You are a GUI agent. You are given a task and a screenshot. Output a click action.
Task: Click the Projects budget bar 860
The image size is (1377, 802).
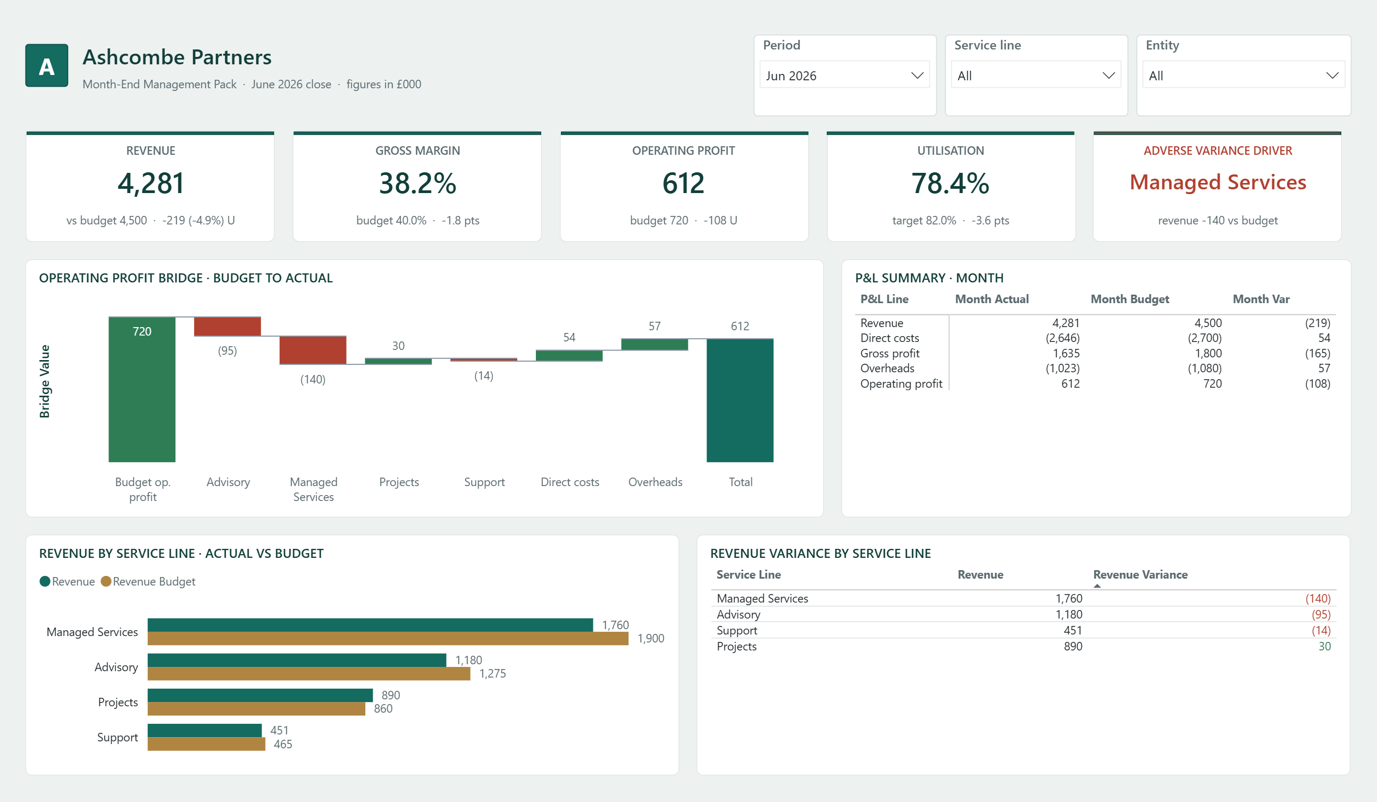click(x=256, y=708)
